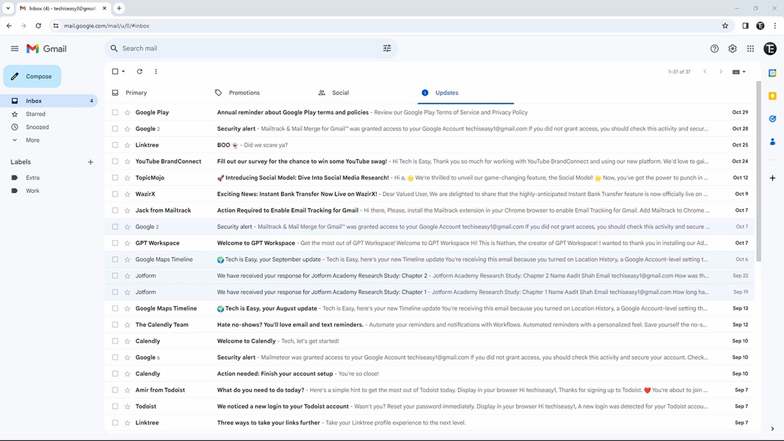Open the Starred folder
784x441 pixels.
[49, 114]
